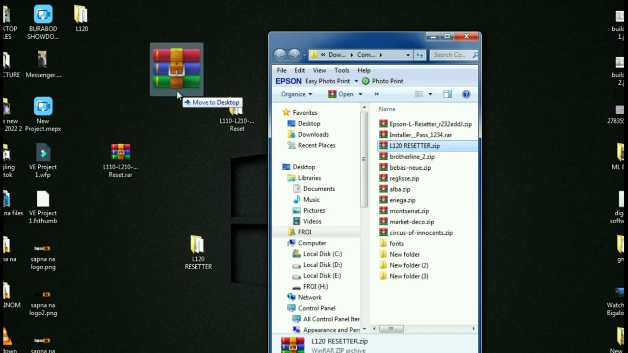
Task: Click the Installer_Pass_1234.rar archive icon
Action: pos(383,135)
